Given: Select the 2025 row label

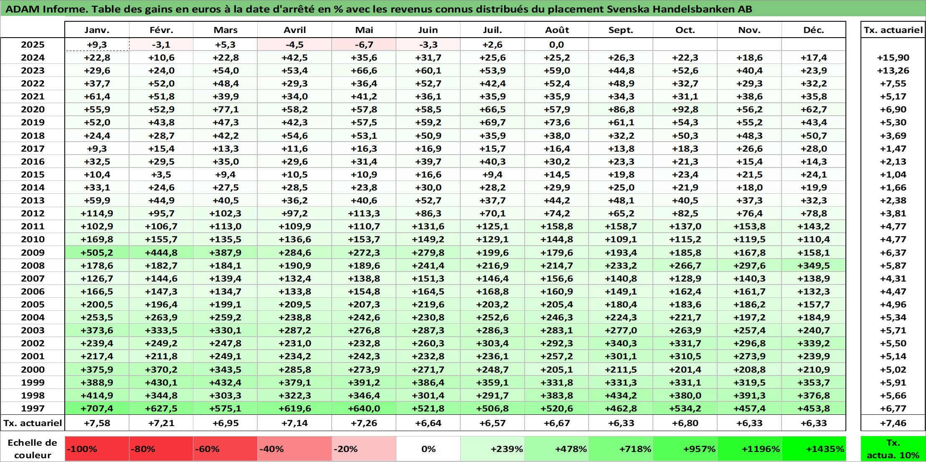Looking at the screenshot, I should click(x=33, y=44).
